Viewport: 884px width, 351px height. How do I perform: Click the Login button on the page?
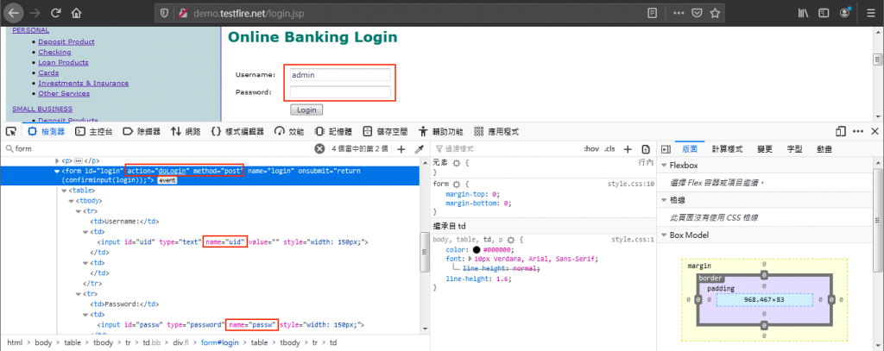(306, 110)
